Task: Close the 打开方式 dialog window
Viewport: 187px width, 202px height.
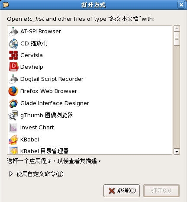Action: point(181,5)
